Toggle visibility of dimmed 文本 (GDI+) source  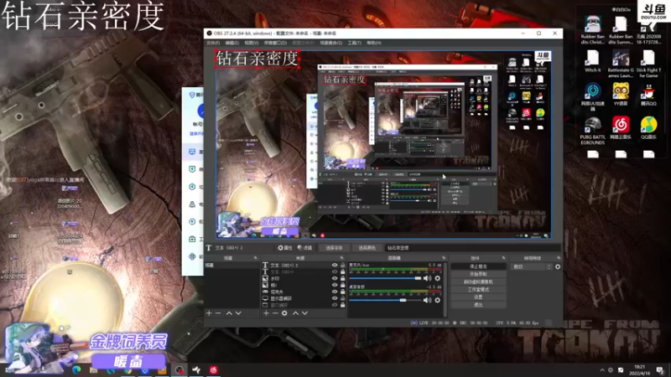coord(335,271)
